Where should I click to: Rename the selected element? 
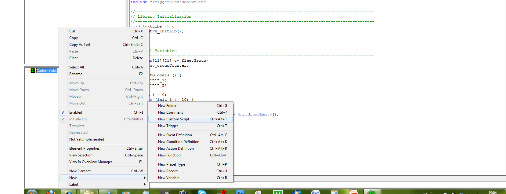104,74
